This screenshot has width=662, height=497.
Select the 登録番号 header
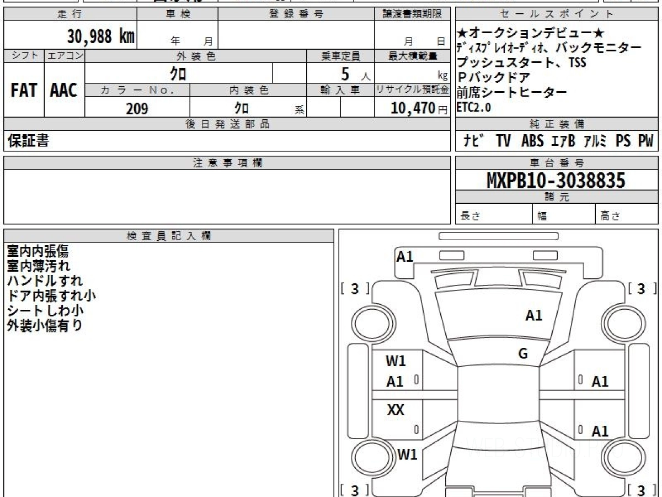pos(296,14)
